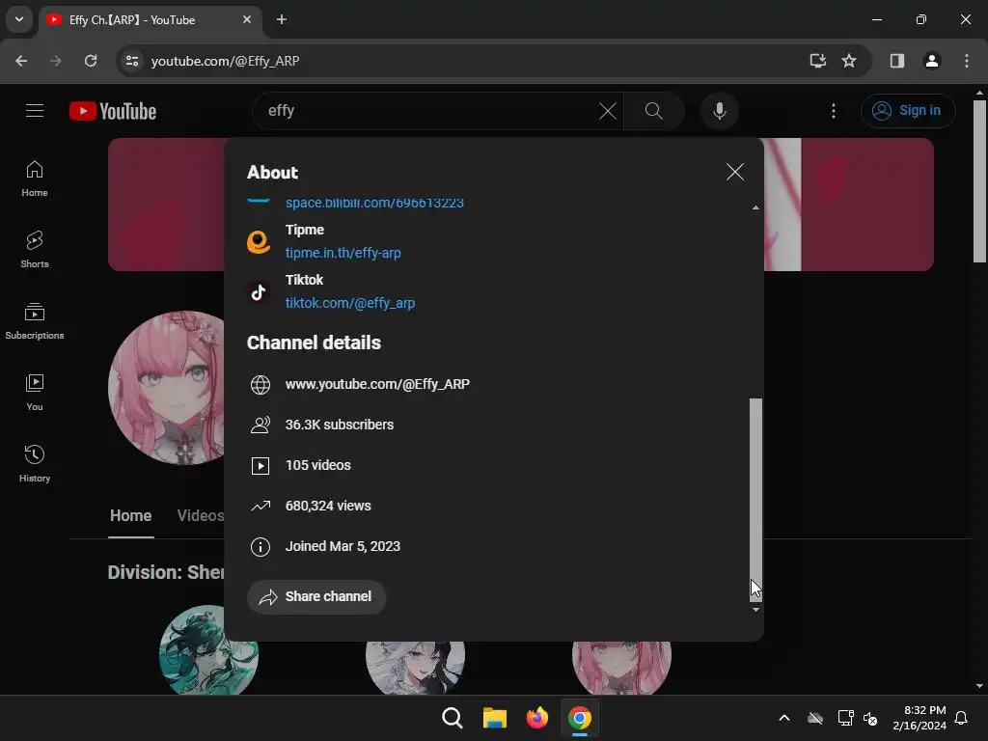Click the Joined Mar 5, 2023 text
The width and height of the screenshot is (988, 741).
tap(343, 546)
